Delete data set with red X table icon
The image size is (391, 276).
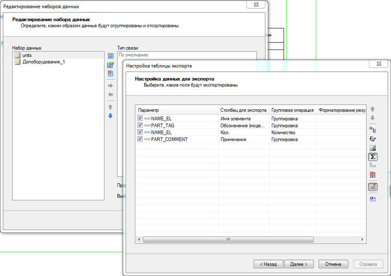(x=110, y=73)
